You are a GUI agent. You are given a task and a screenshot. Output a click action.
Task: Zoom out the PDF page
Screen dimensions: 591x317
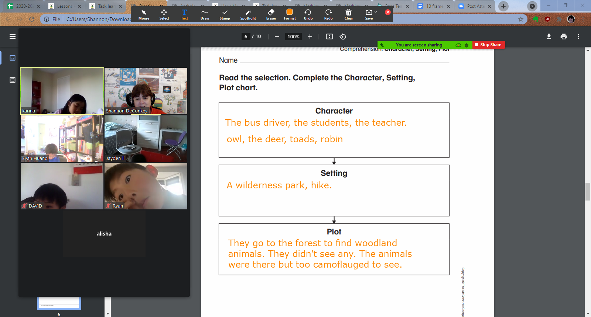coord(277,36)
